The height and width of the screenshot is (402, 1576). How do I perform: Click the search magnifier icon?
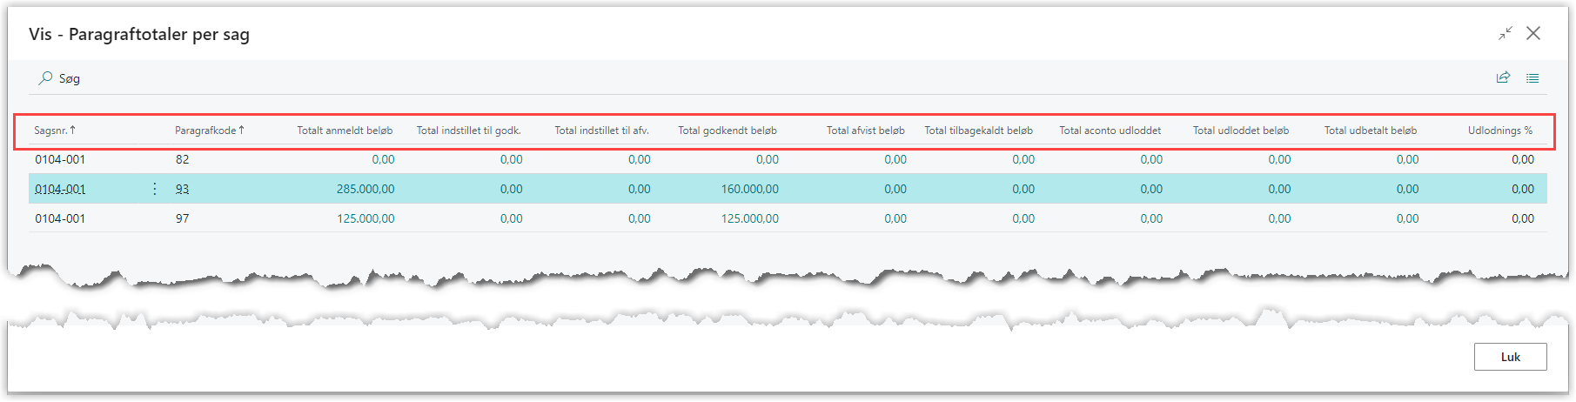tap(45, 77)
